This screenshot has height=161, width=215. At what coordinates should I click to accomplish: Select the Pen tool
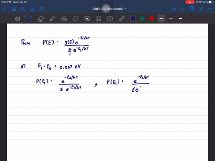coord(29,19)
